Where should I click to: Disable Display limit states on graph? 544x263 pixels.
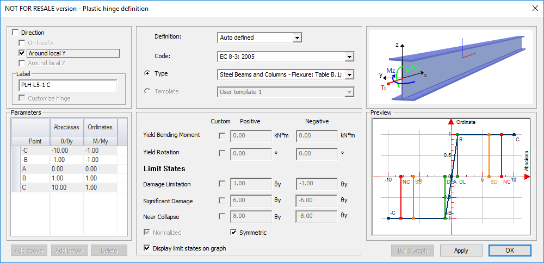tap(147, 248)
